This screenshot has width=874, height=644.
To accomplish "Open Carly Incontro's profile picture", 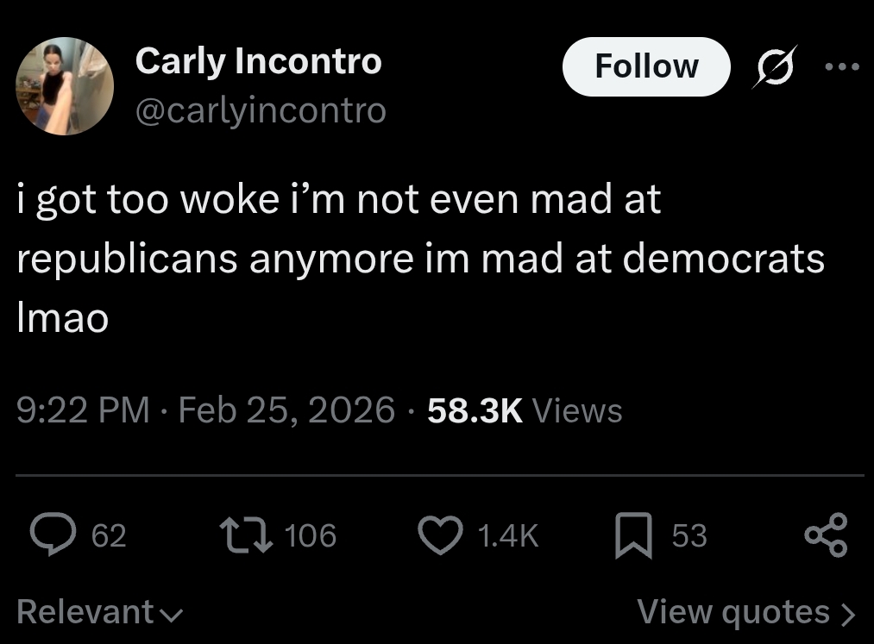I will (66, 86).
